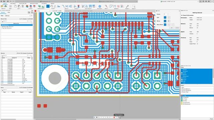The image size is (214, 120).
Task: Open the Library ribbon tab
Action: [x=52, y=4]
